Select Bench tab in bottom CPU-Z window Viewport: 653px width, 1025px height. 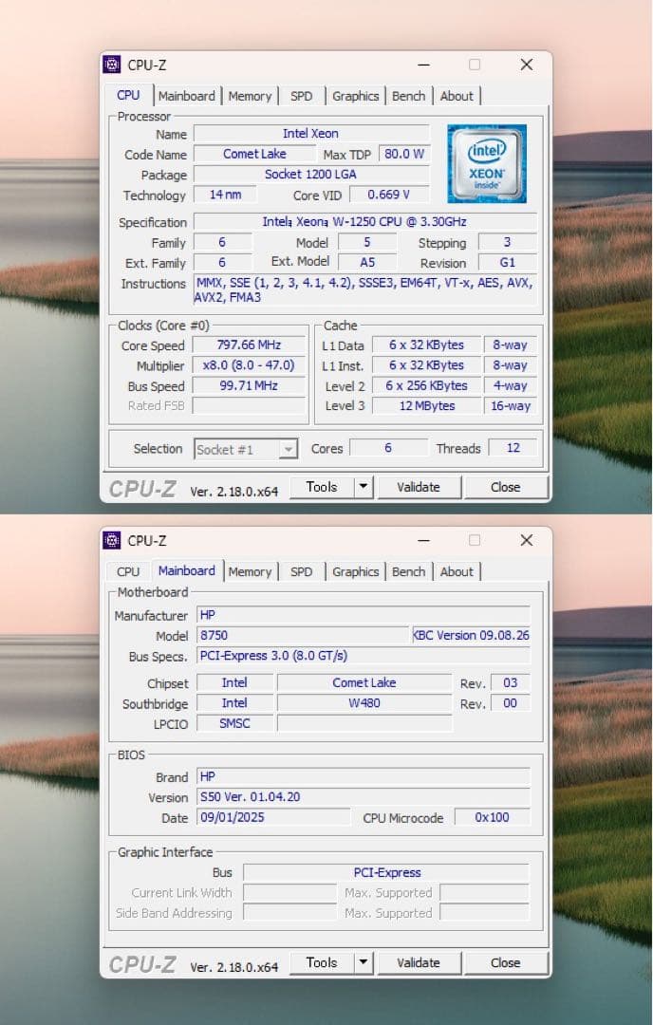[408, 572]
